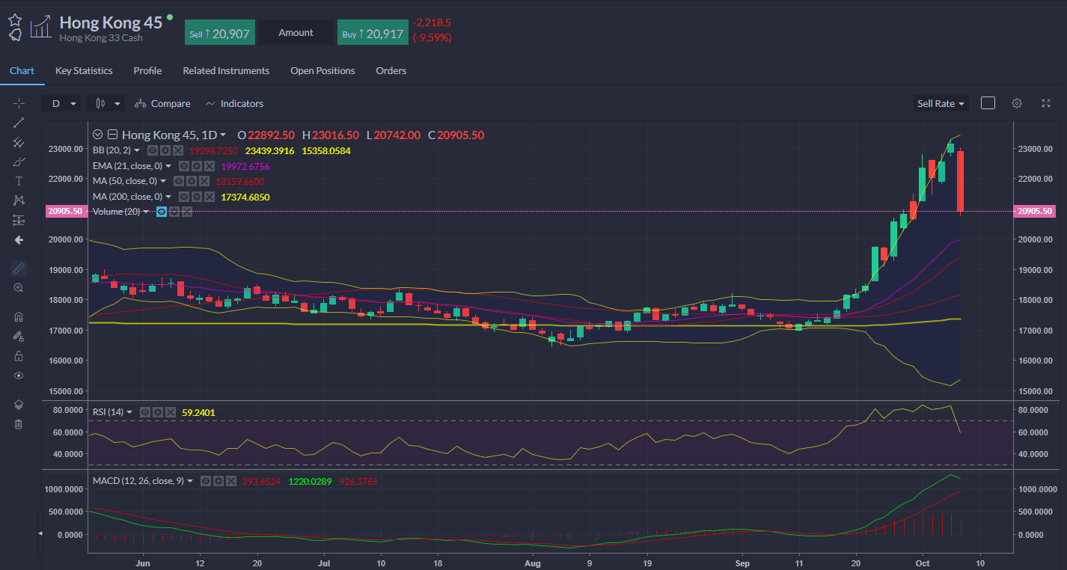Click the Buy 20,917 button
1067x570 pixels.
[373, 33]
